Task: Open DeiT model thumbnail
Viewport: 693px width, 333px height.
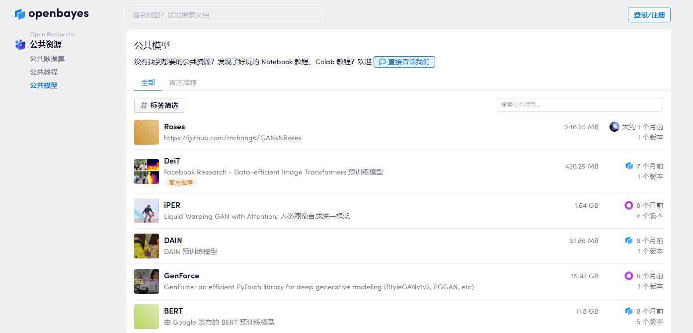Action: click(x=147, y=171)
